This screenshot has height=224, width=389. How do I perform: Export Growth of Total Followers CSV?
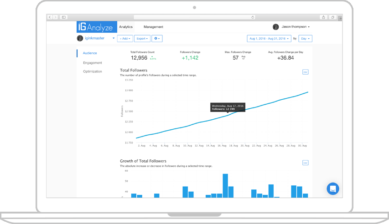pyautogui.click(x=305, y=163)
